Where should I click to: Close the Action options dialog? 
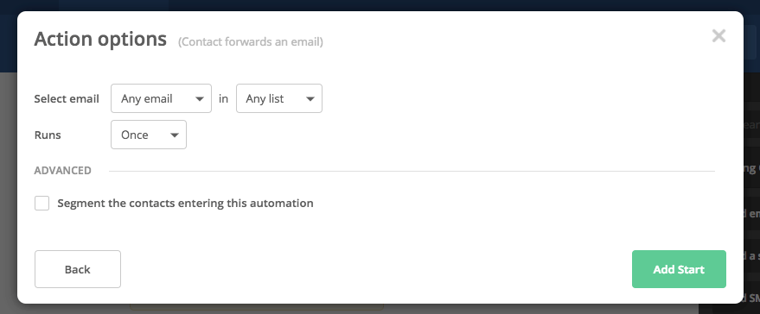718,36
